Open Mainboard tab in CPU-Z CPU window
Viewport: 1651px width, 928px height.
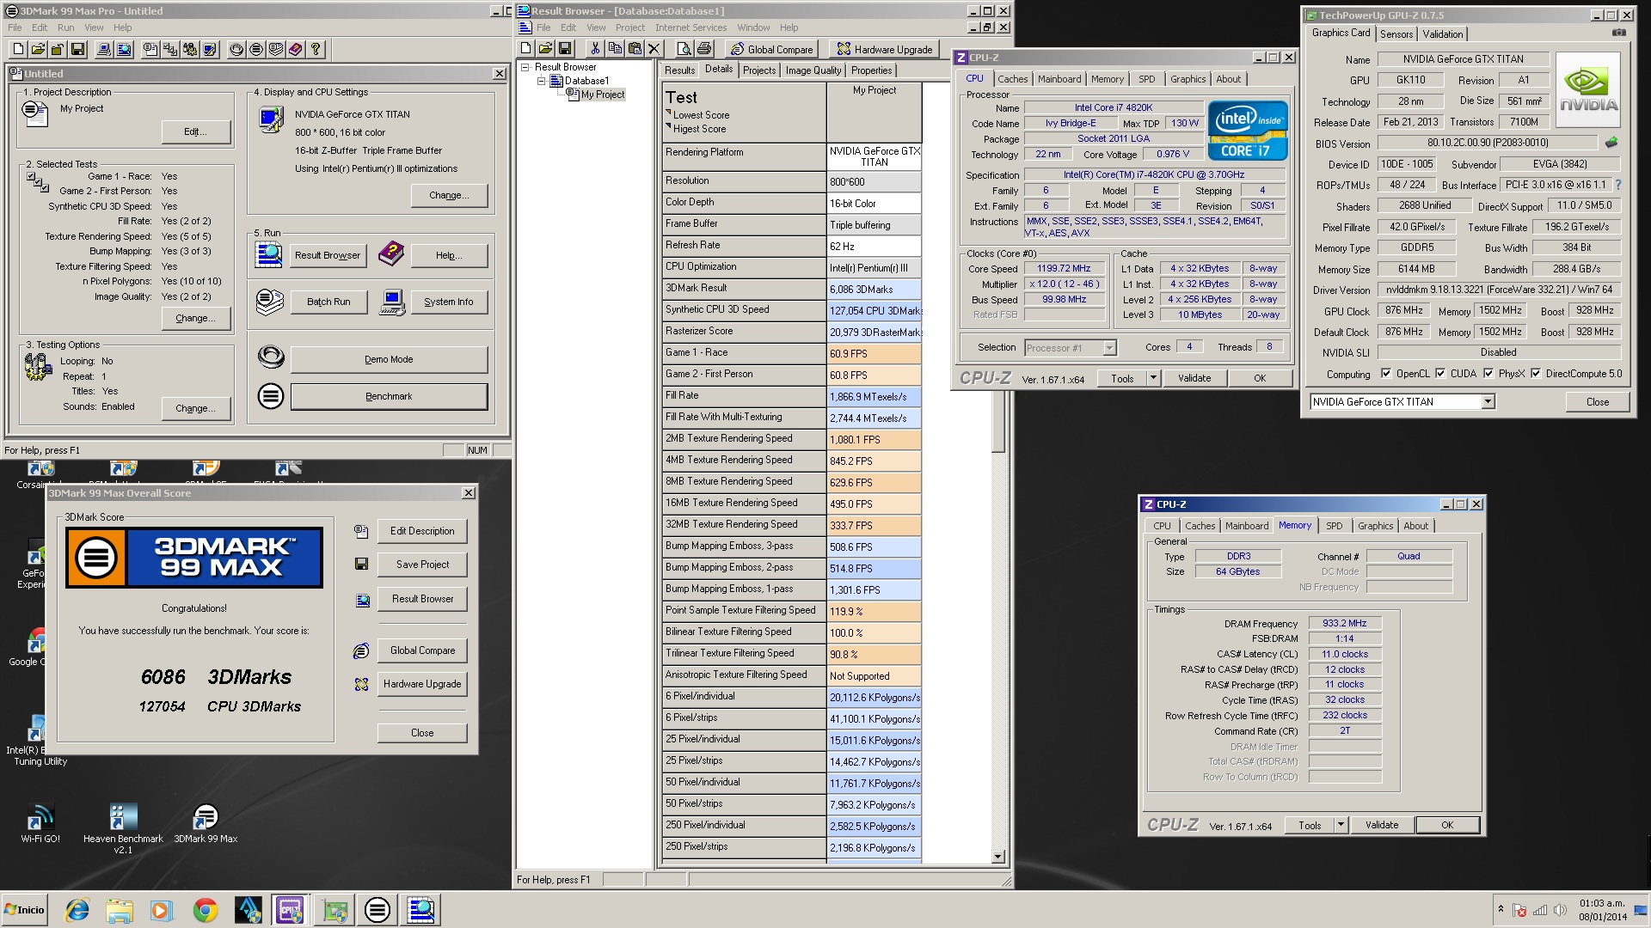pyautogui.click(x=1059, y=79)
